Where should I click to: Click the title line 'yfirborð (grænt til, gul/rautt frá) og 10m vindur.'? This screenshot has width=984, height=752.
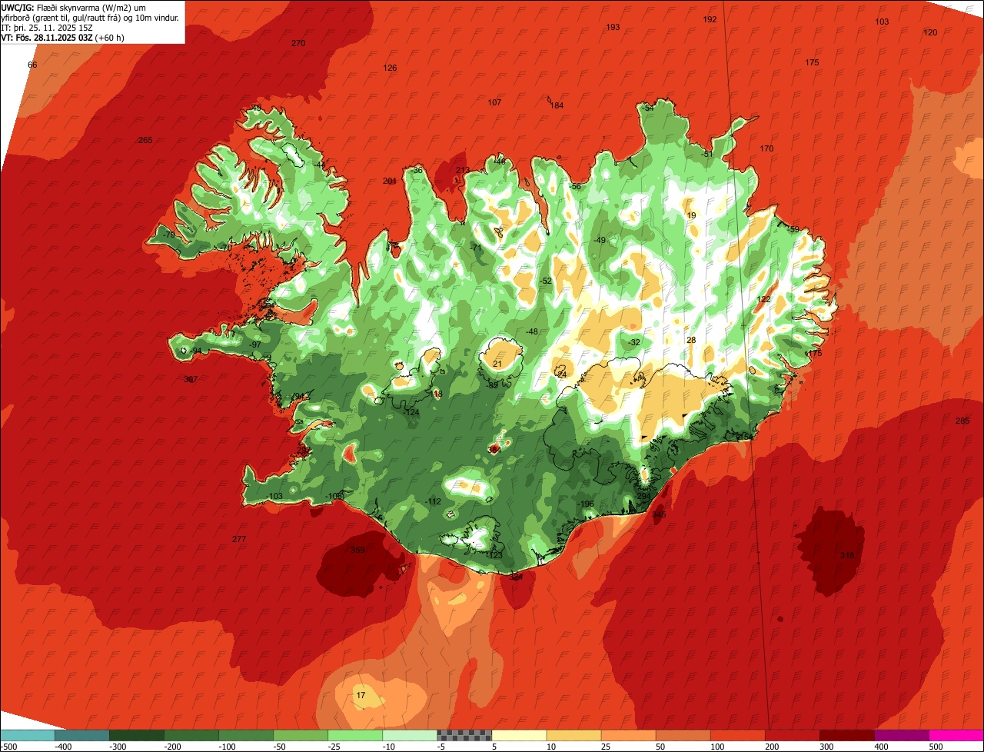[91, 17]
